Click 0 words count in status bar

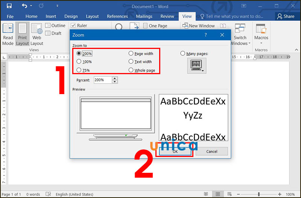(33, 194)
